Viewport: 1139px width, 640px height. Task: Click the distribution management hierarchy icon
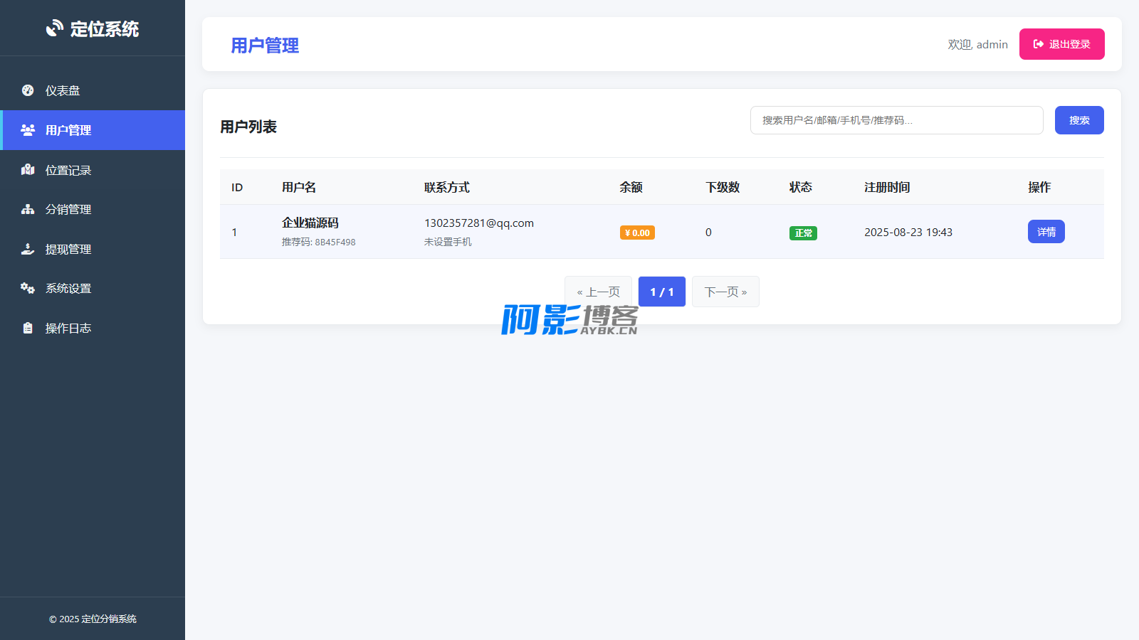coord(28,209)
